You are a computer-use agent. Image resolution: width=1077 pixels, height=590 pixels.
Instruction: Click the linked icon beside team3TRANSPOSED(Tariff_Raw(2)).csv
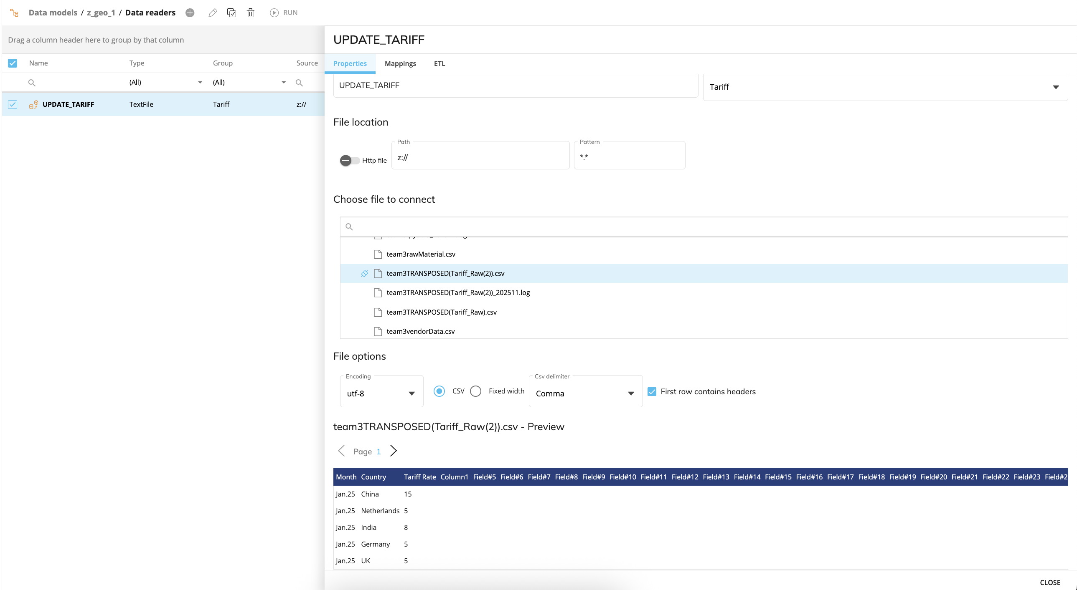tap(364, 273)
